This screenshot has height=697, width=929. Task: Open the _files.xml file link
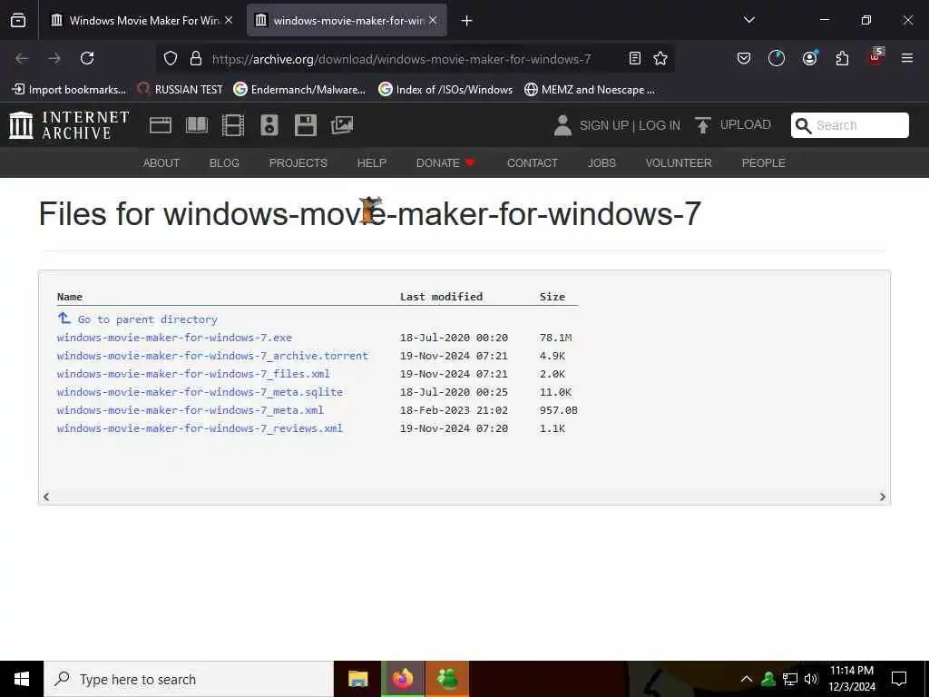click(x=193, y=374)
